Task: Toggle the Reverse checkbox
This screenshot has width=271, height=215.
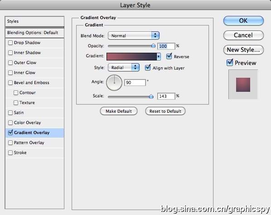Action: (x=169, y=56)
